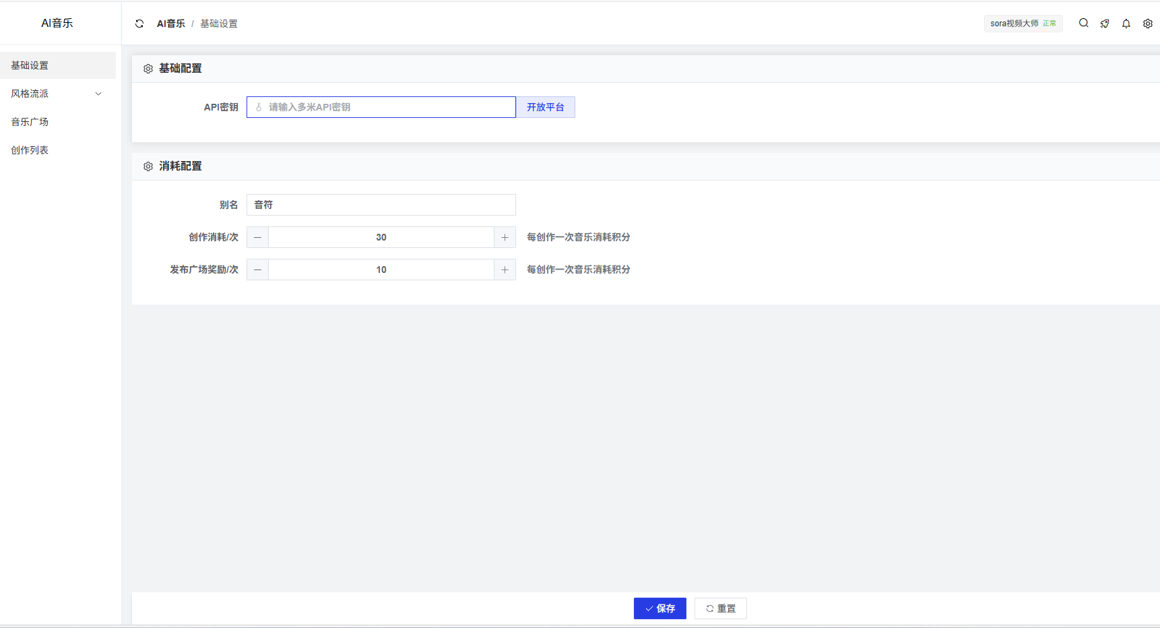1160x628 pixels.
Task: Open notifications bell icon
Action: 1126,24
